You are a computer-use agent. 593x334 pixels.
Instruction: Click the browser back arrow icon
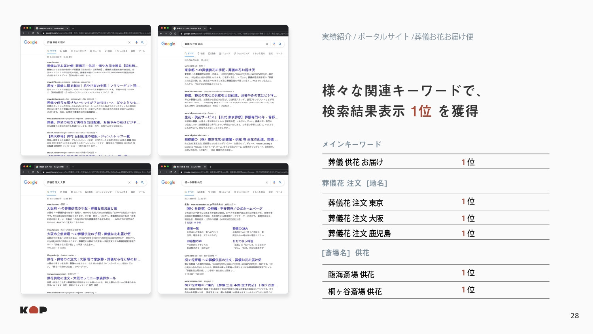pyautogui.click(x=23, y=33)
